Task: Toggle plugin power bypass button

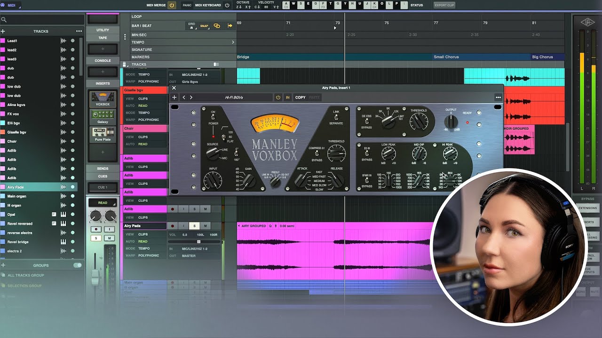Action: pos(278,97)
